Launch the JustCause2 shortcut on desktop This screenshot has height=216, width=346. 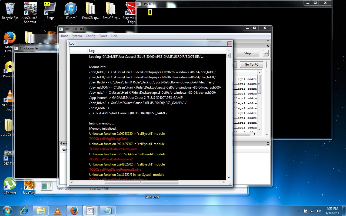pyautogui.click(x=30, y=10)
